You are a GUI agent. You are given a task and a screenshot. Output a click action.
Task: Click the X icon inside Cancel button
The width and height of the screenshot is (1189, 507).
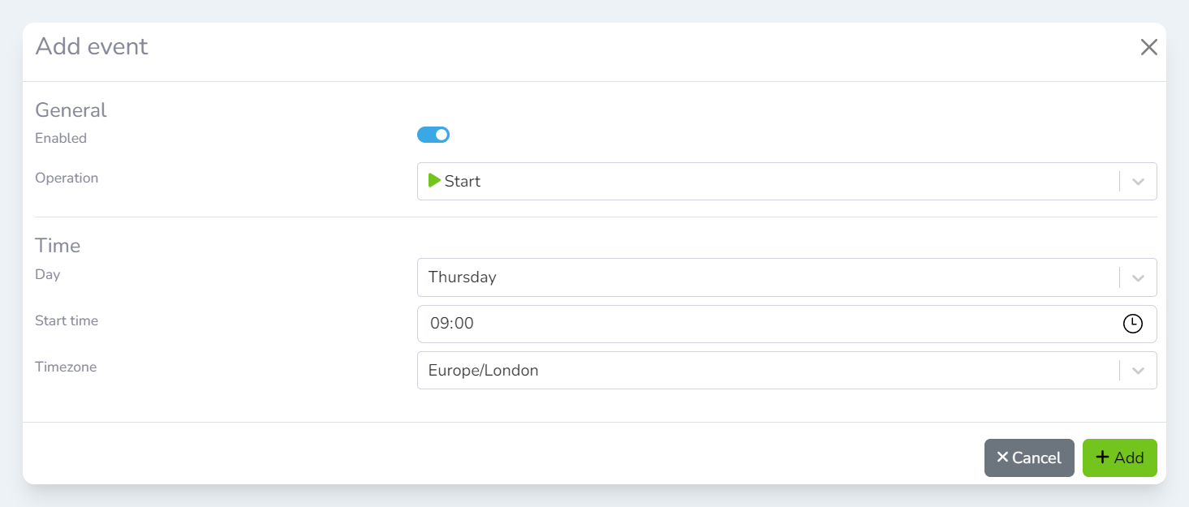(x=1002, y=458)
